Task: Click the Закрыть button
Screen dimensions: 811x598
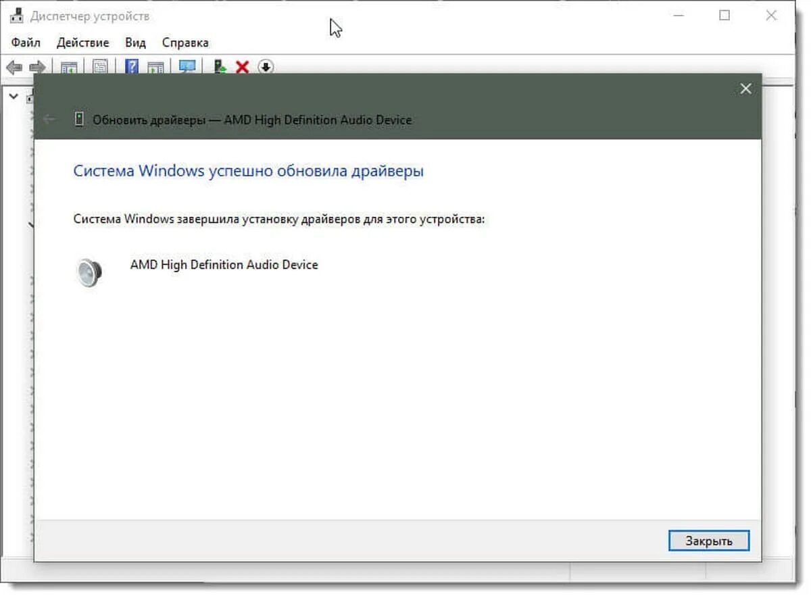Action: pos(709,541)
